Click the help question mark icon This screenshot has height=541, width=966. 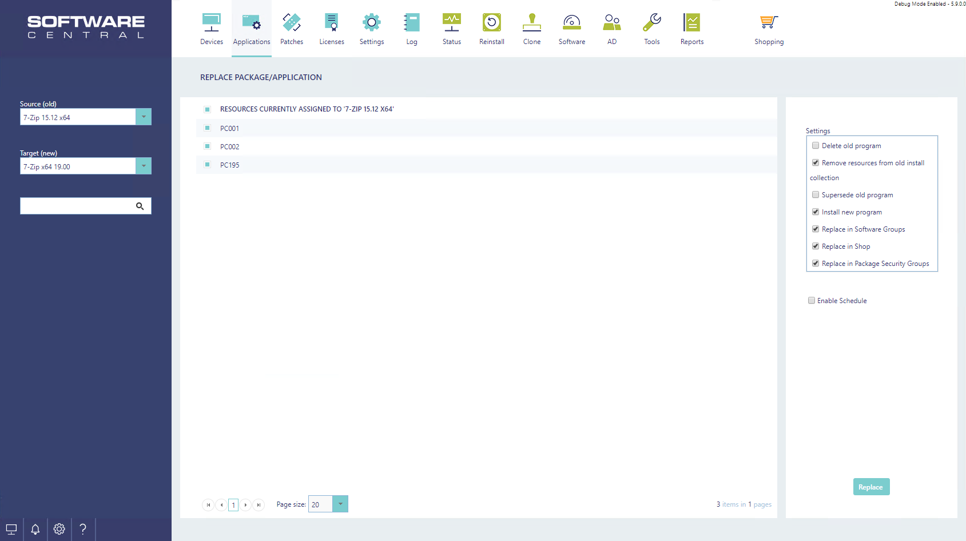[83, 529]
